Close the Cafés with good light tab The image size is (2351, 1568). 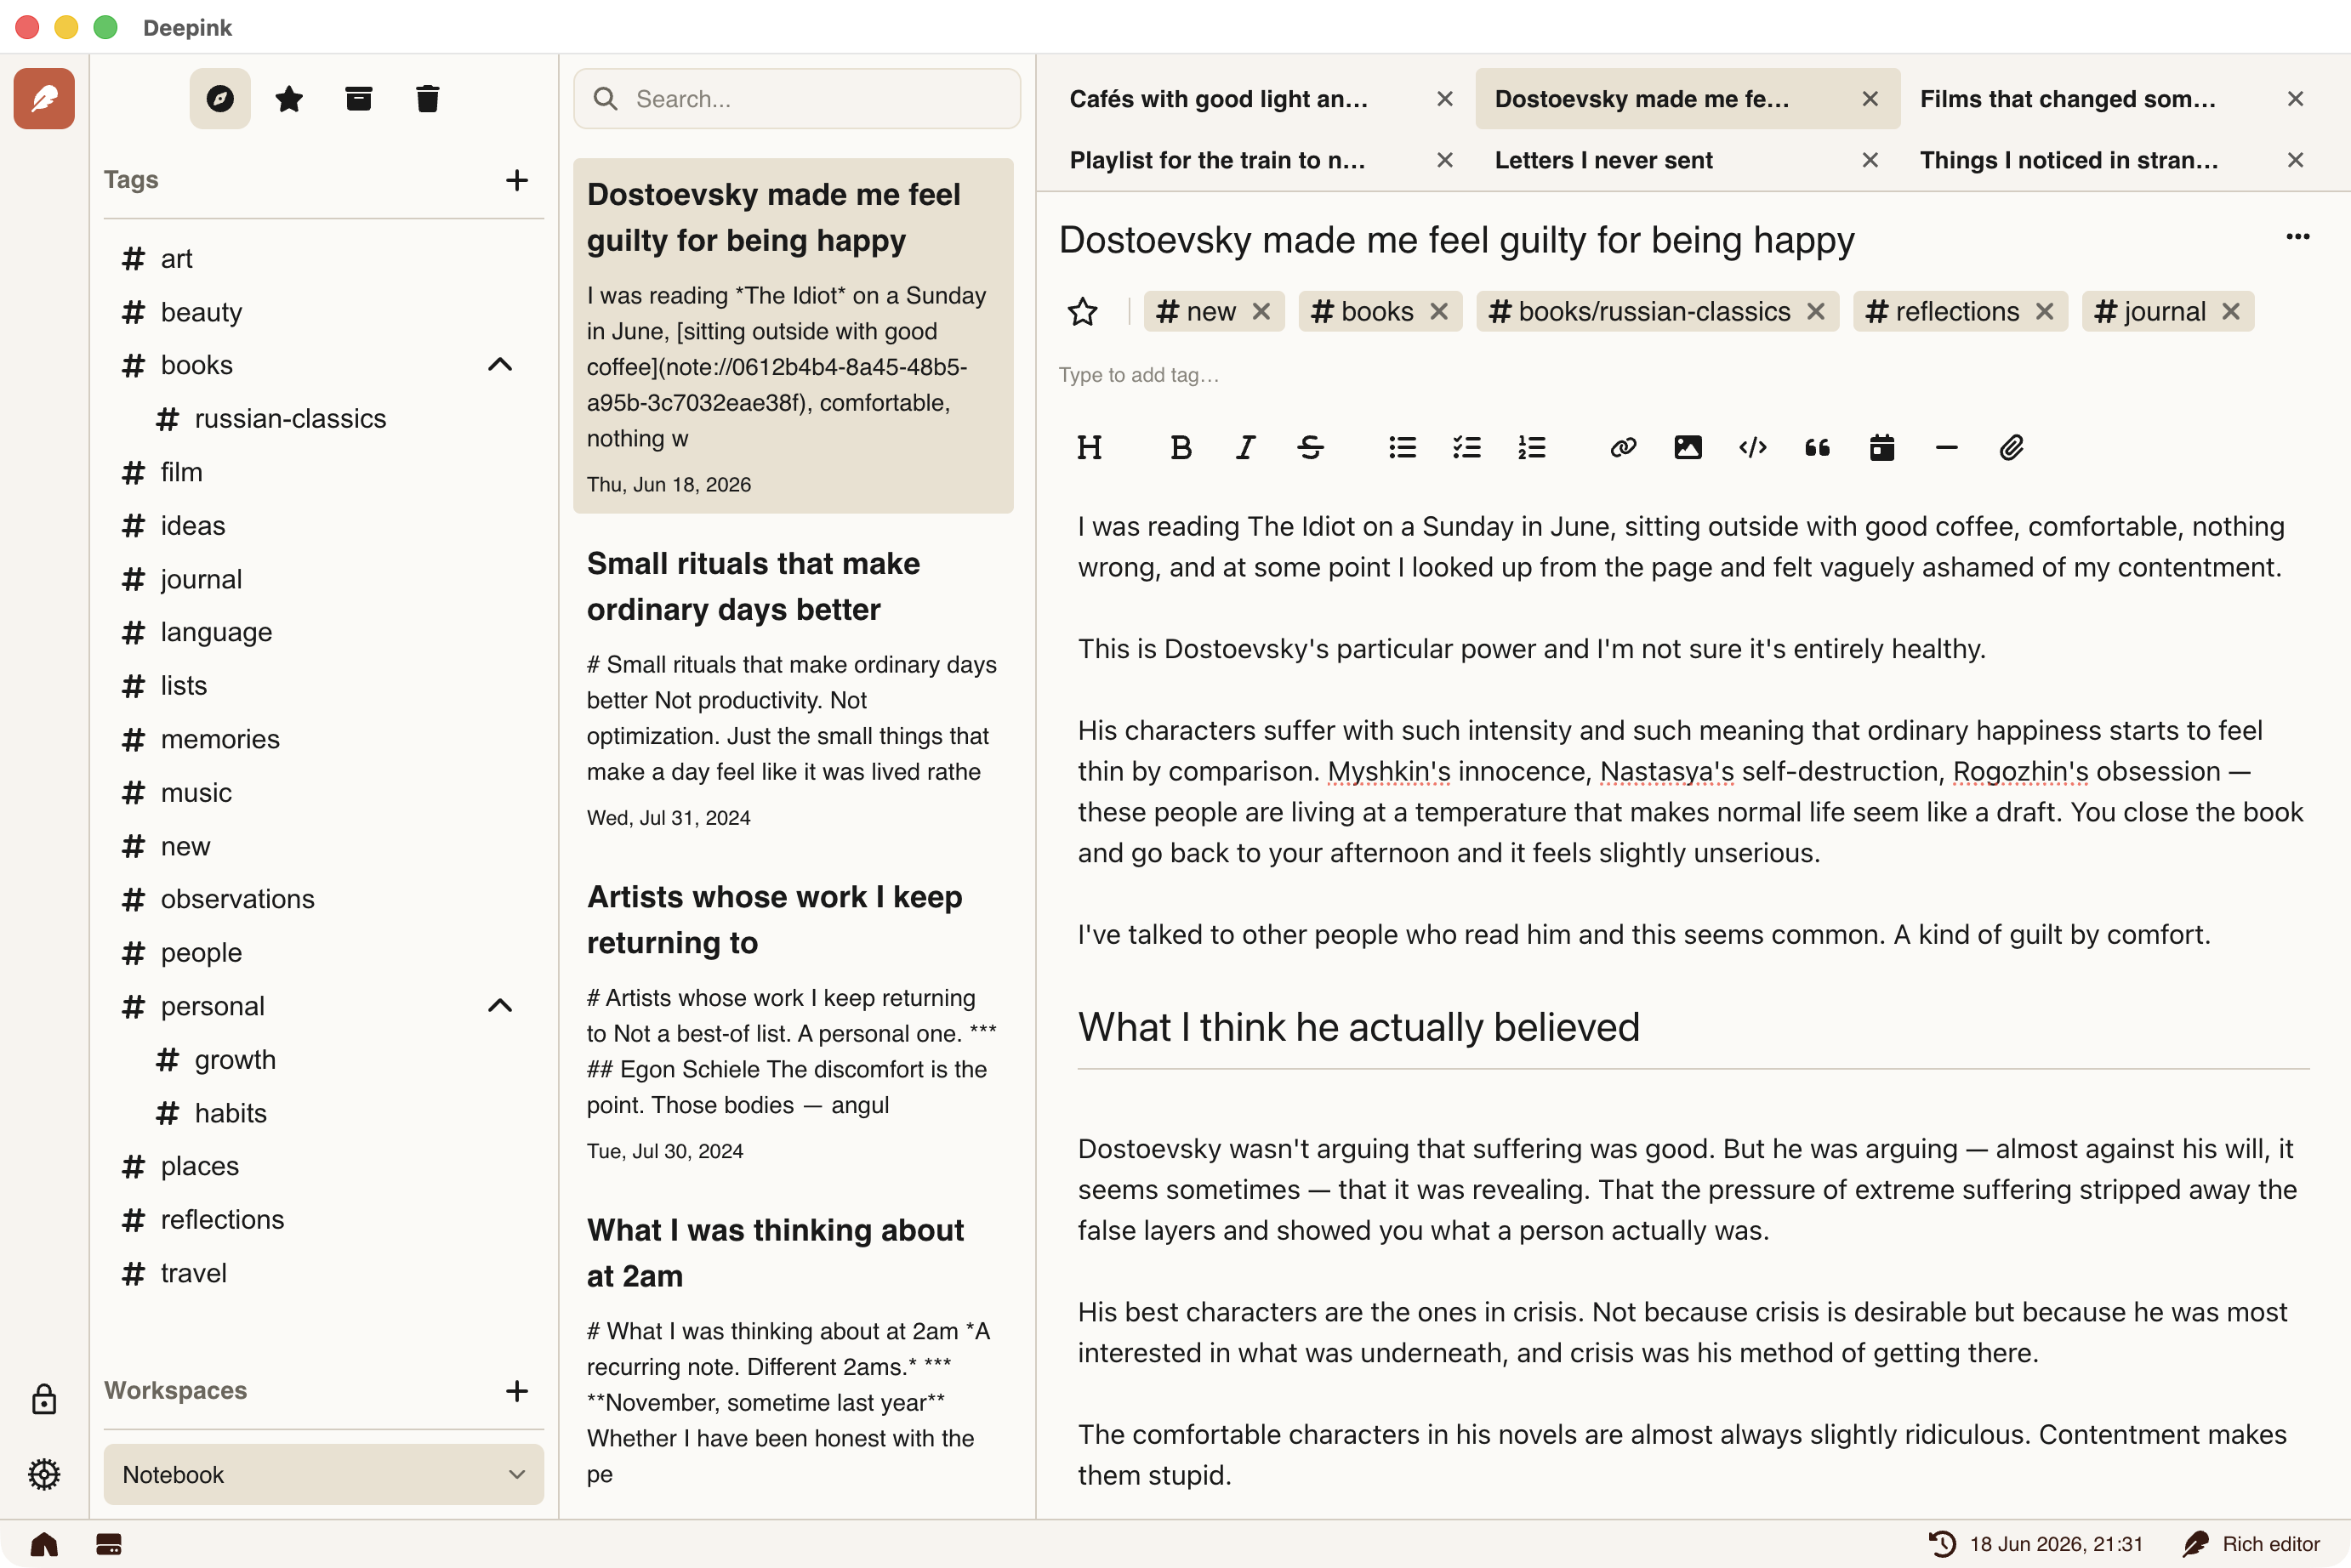pyautogui.click(x=1444, y=99)
